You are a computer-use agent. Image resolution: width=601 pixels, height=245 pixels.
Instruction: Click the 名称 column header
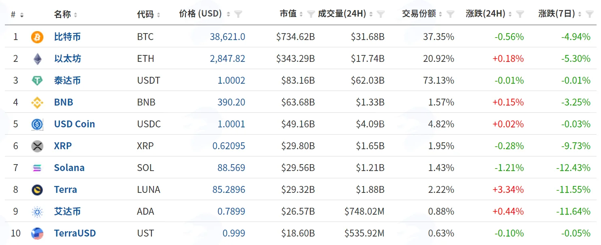tap(62, 15)
